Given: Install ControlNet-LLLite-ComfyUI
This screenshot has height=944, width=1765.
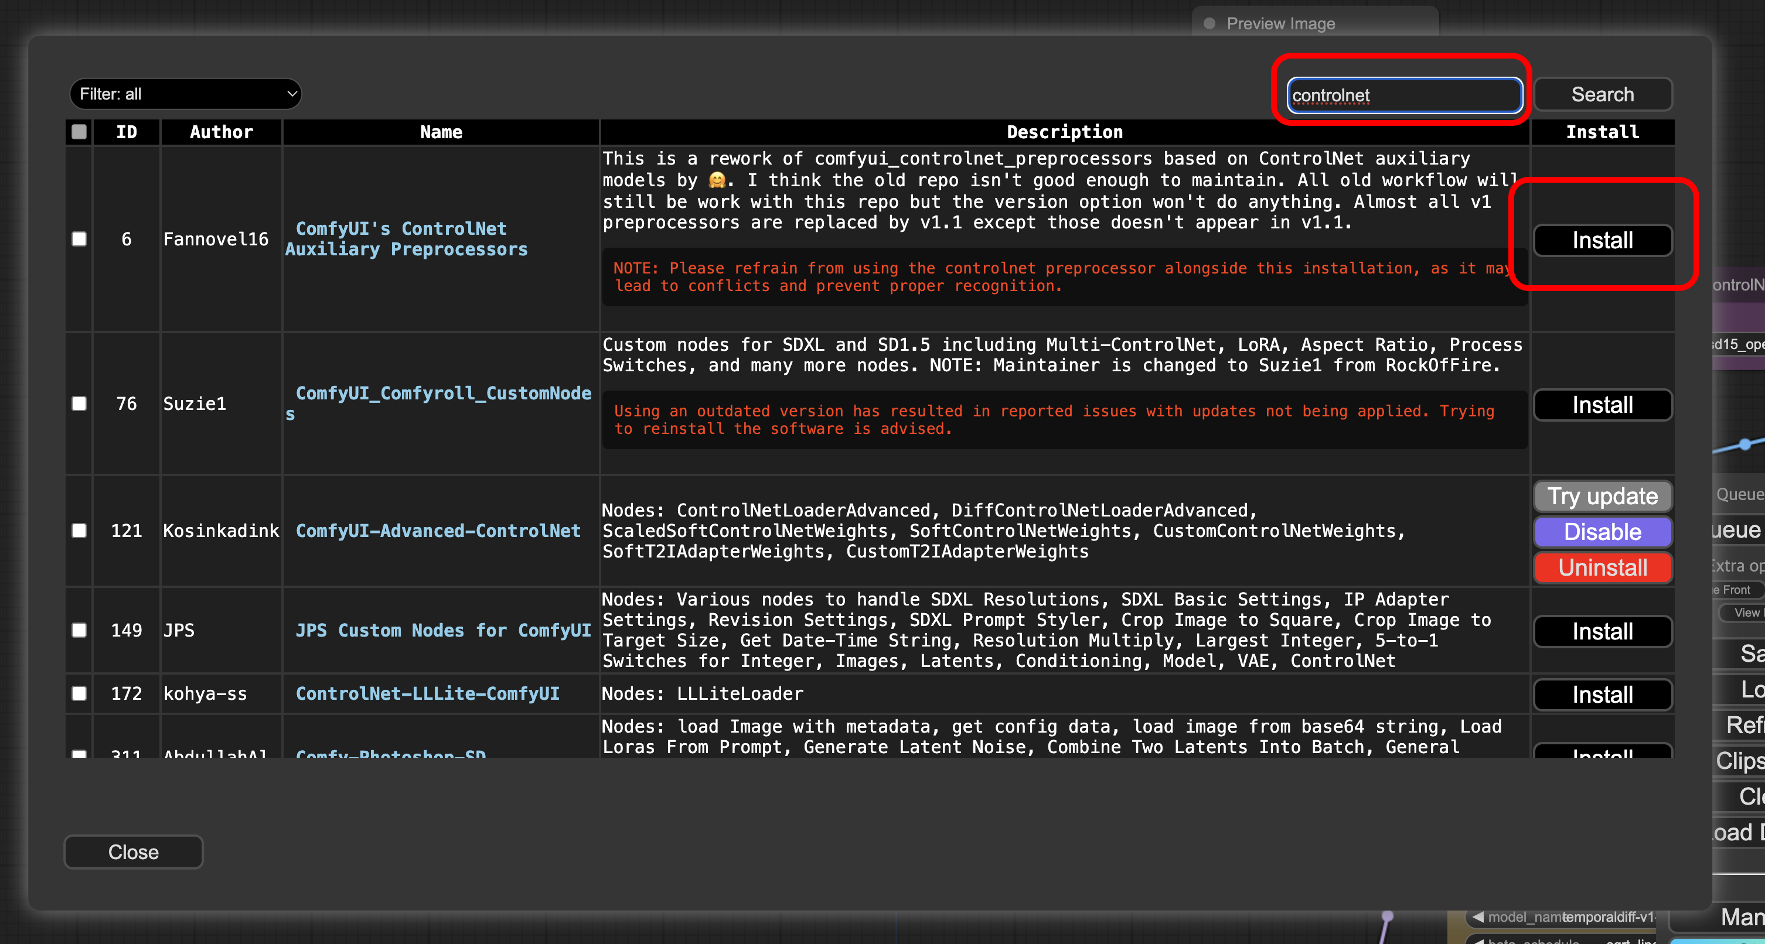Looking at the screenshot, I should (1602, 695).
